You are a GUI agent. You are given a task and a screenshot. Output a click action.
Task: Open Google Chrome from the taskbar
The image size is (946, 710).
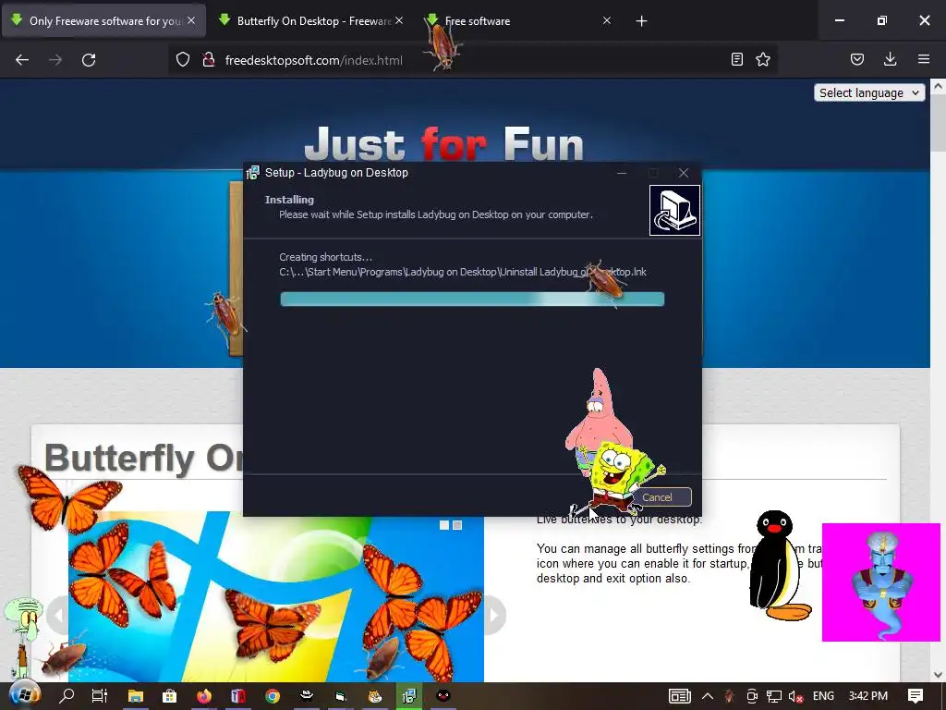[273, 696]
